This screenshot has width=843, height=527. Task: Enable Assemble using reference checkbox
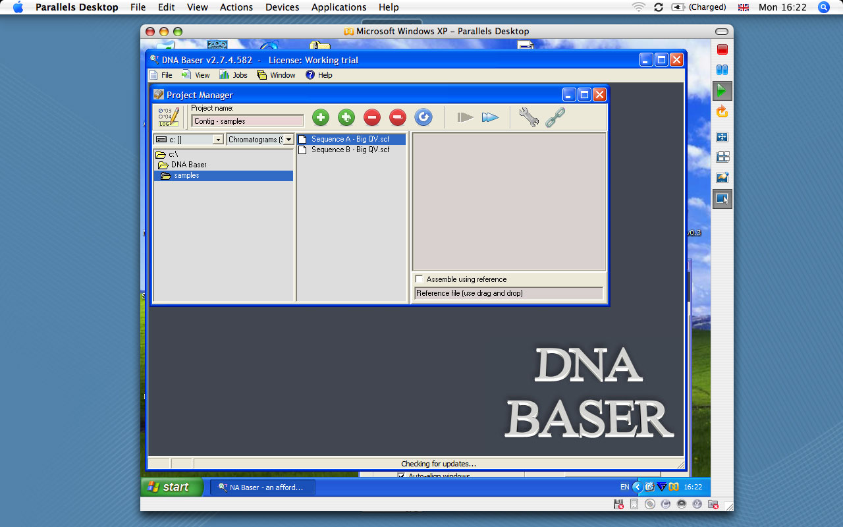[x=419, y=279]
